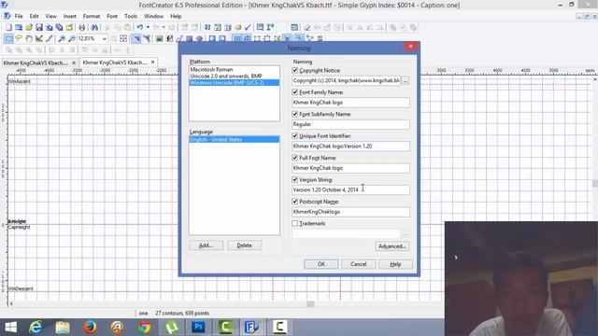Uncheck the Postscript Name checkbox
The width and height of the screenshot is (598, 336).
click(x=295, y=202)
